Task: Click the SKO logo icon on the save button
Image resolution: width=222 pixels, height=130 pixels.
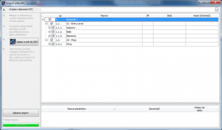Action: 13,42
